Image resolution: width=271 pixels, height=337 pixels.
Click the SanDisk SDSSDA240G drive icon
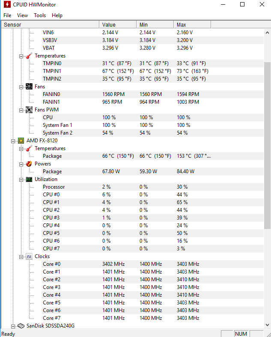click(x=21, y=326)
